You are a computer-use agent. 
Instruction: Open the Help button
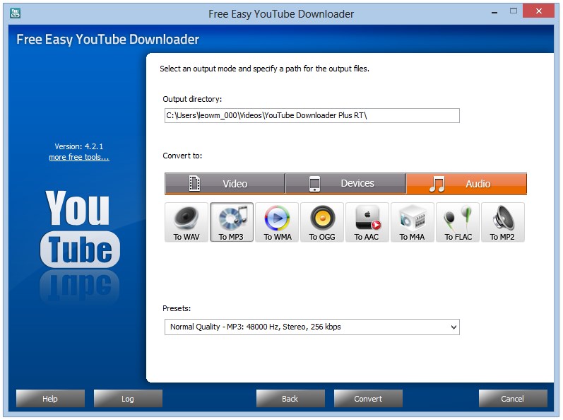point(50,399)
